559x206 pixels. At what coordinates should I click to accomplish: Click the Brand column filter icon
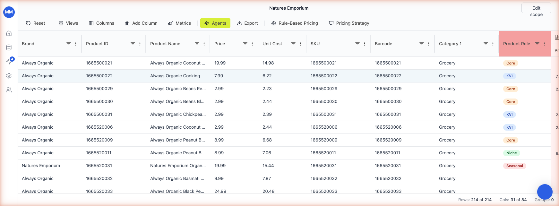[x=69, y=44]
